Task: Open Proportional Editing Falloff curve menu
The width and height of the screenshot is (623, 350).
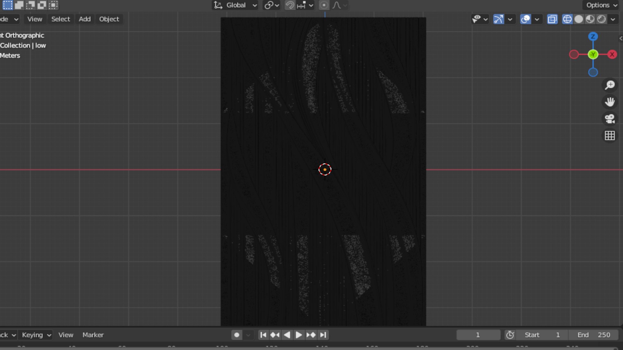Action: [340, 5]
